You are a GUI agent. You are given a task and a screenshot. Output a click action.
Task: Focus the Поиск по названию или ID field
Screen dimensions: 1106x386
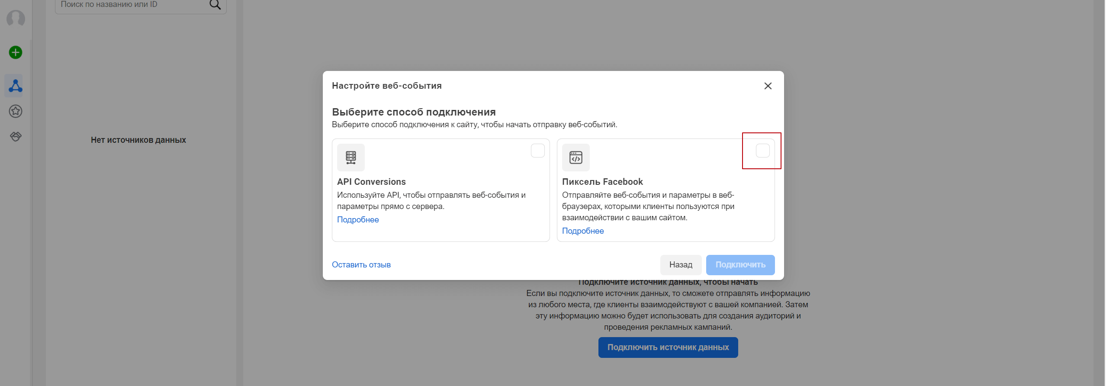coord(130,5)
